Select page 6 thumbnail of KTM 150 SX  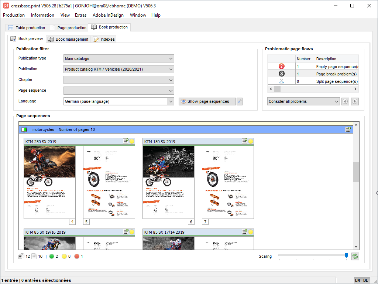(x=168, y=182)
